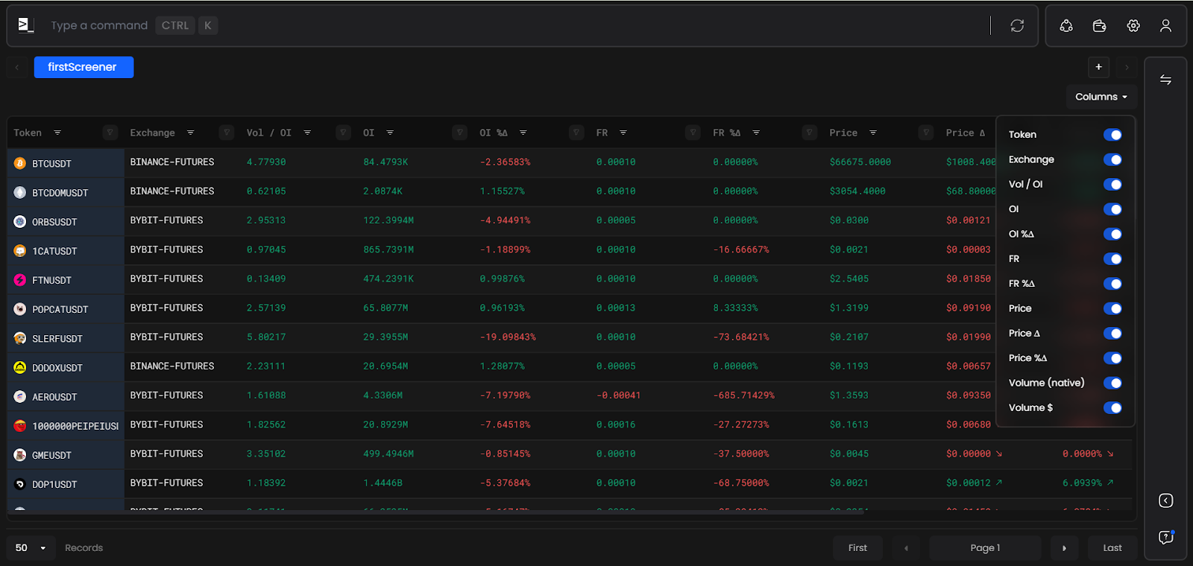Click the swap arrows icon in right sidebar

click(x=1165, y=80)
